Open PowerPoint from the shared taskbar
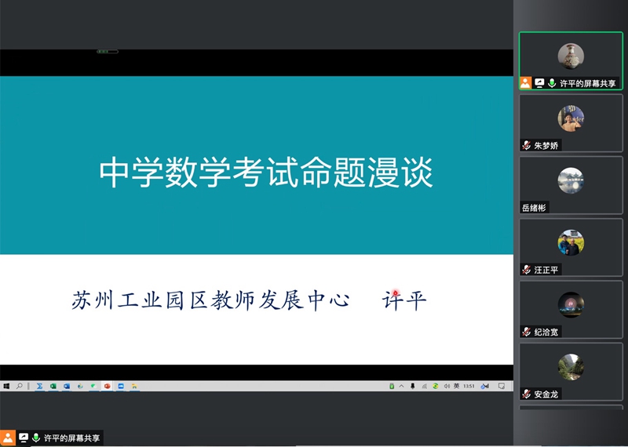 108,386
